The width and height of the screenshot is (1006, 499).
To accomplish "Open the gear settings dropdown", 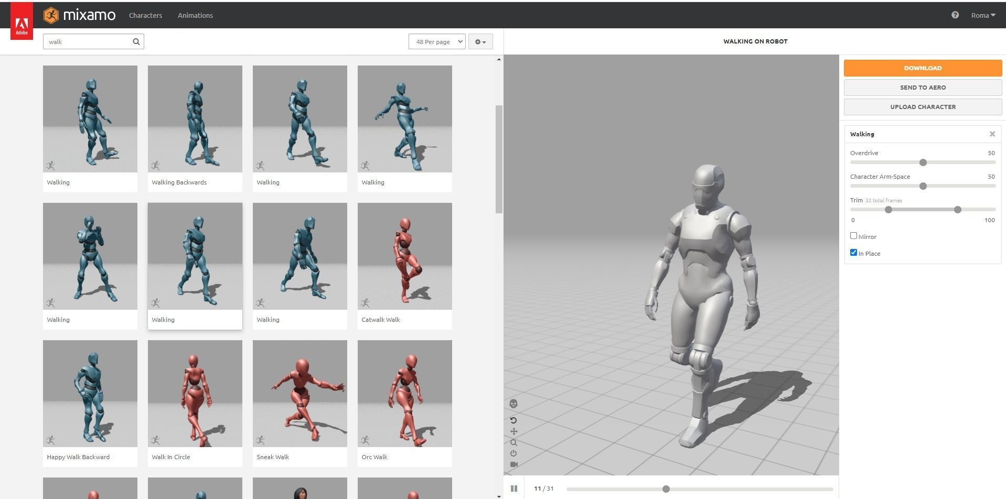I will (x=480, y=41).
